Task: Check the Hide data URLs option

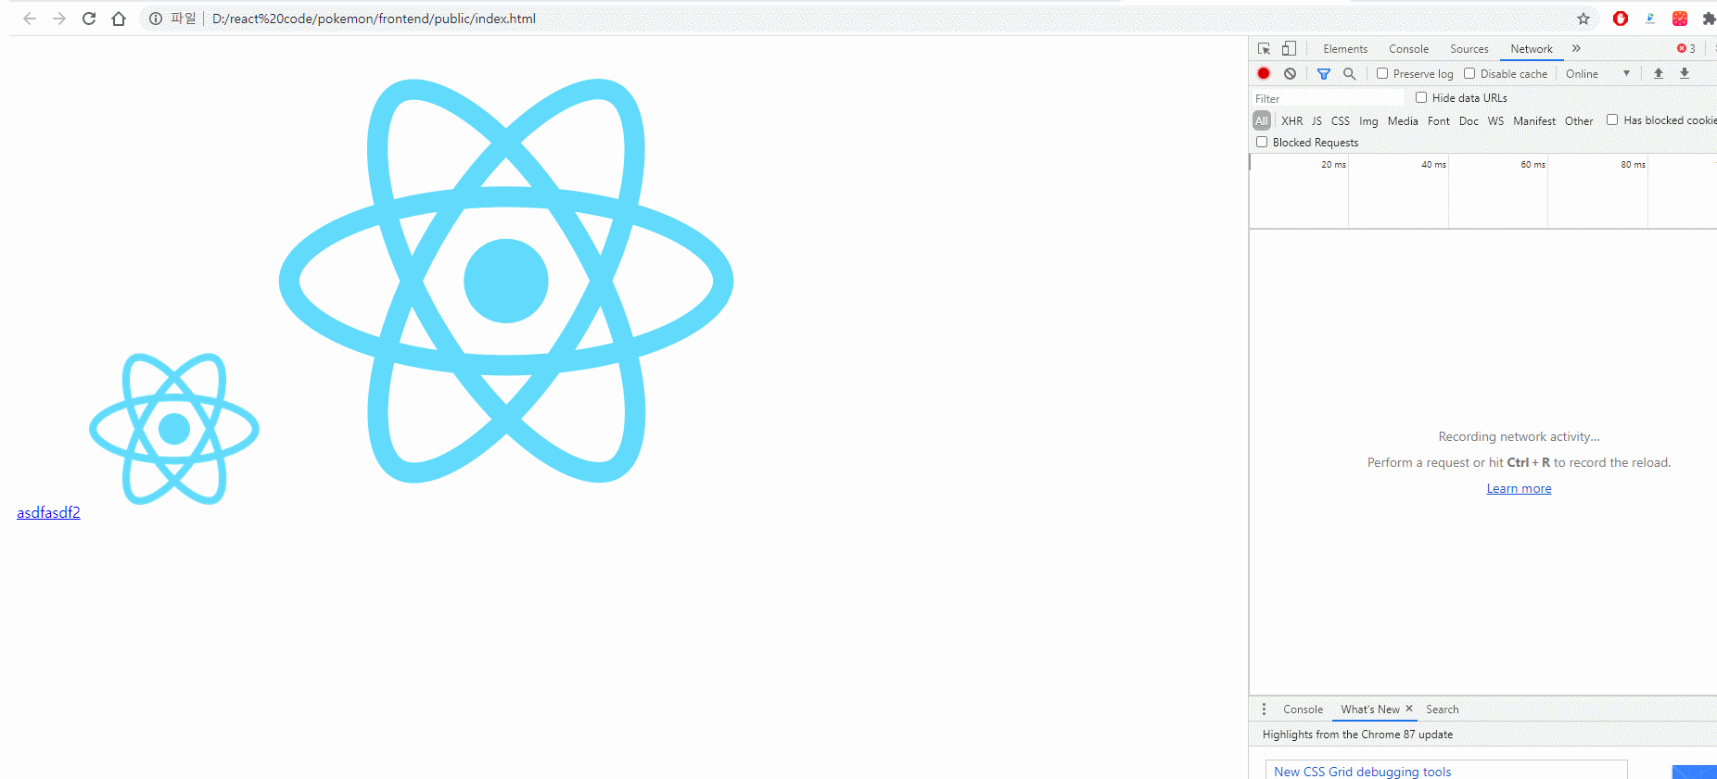Action: [x=1421, y=97]
